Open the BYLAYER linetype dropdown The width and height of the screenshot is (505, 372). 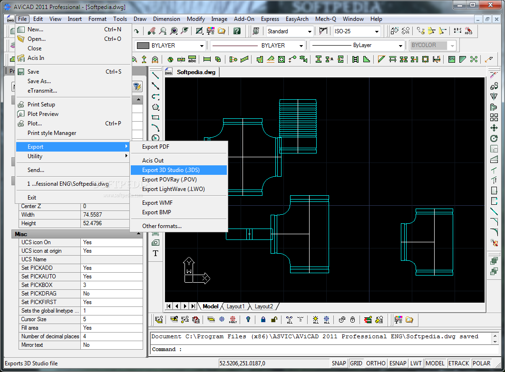click(x=301, y=46)
